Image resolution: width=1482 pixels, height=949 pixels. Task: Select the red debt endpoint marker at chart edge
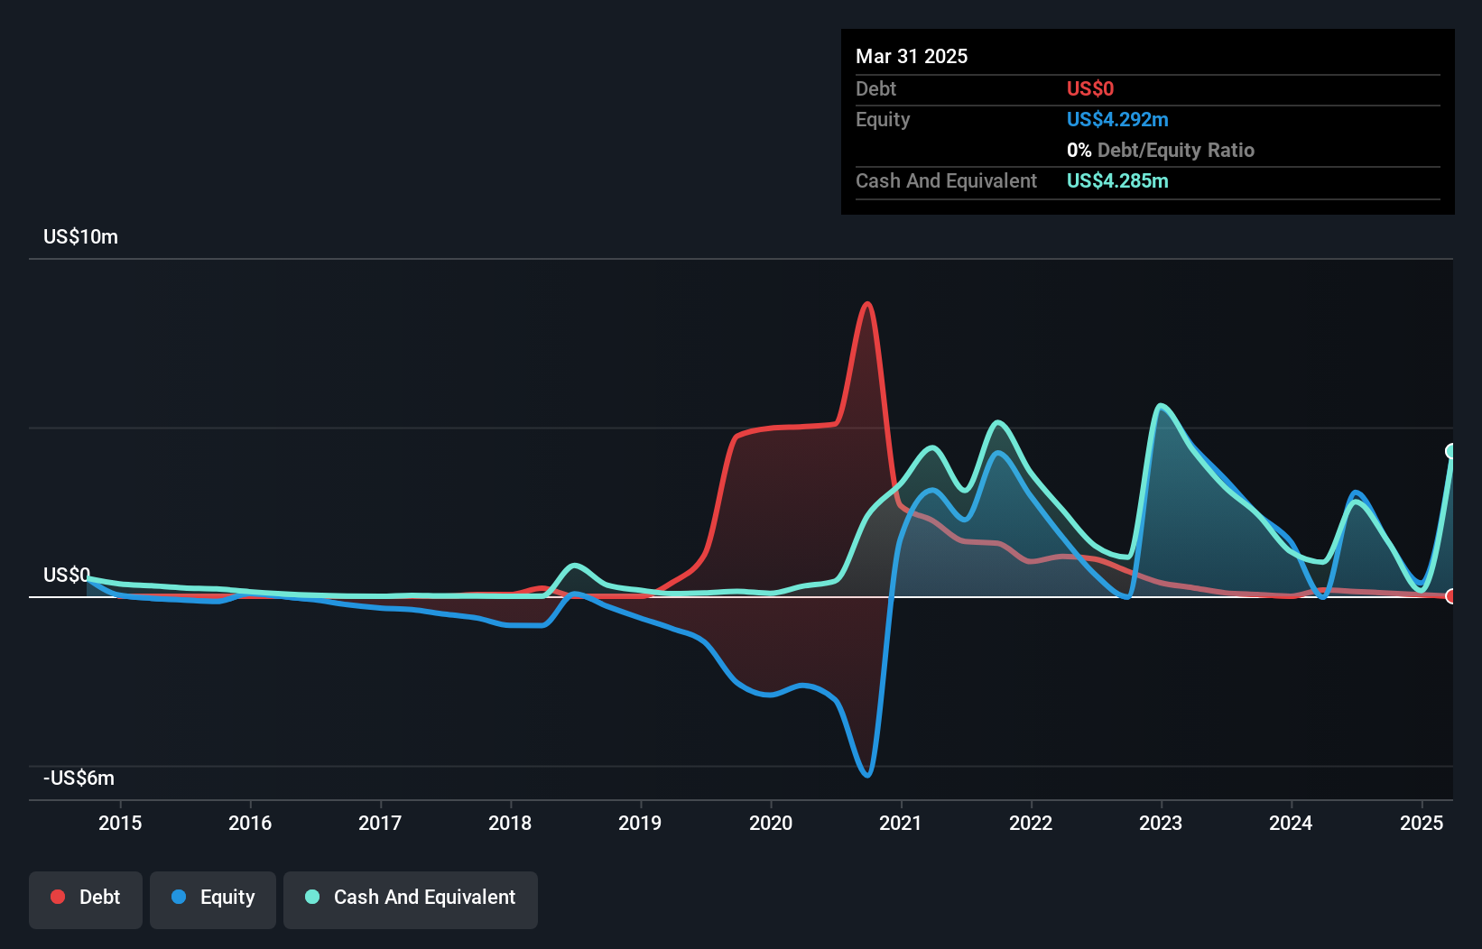click(1451, 596)
